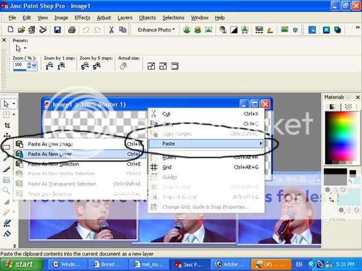Zoom in by 1 step
This screenshot has height=271, width=362.
[x=61, y=66]
